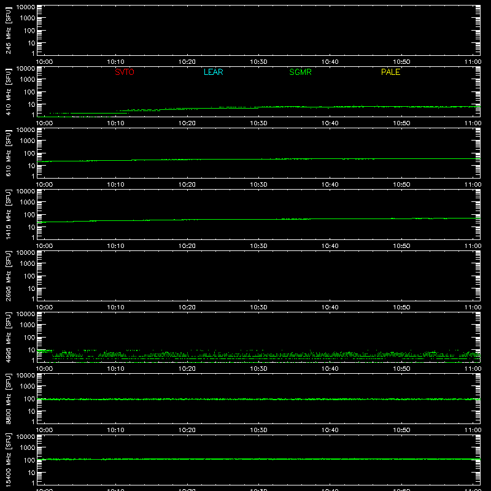The height and width of the screenshot is (491, 491).
Task: Click the 610 MHz [SFU] axis title
Action: point(8,153)
